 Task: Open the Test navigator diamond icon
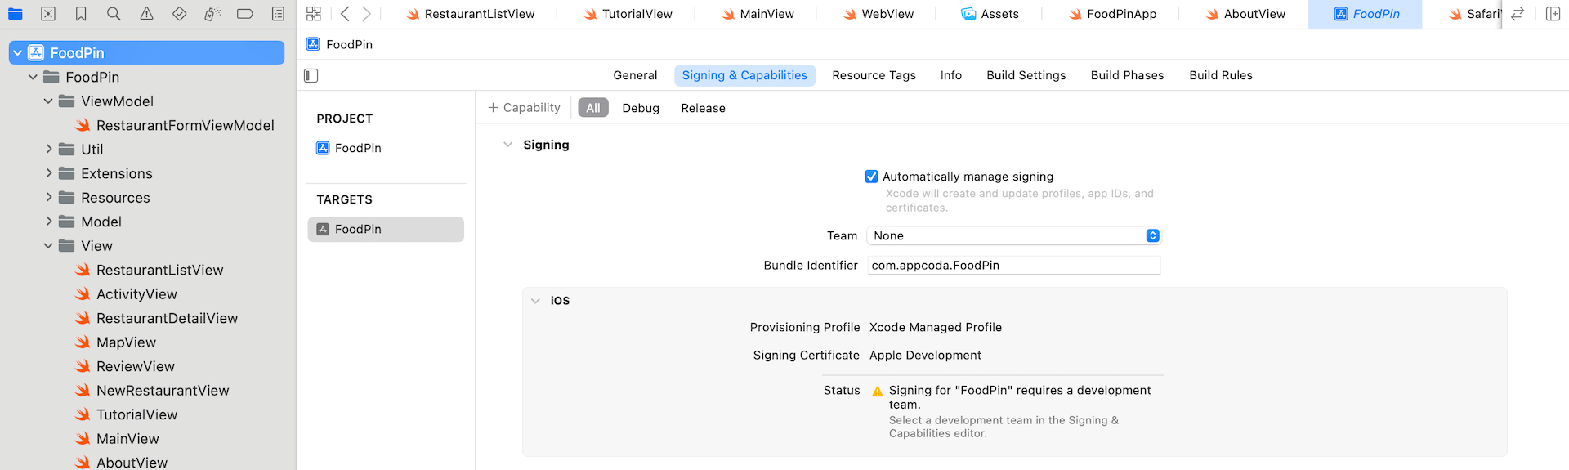pyautogui.click(x=179, y=14)
